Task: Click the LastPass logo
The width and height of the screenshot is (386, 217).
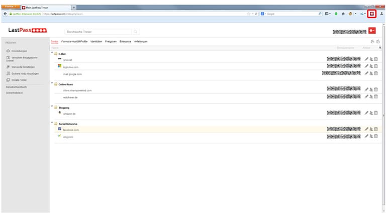Action: pos(28,30)
